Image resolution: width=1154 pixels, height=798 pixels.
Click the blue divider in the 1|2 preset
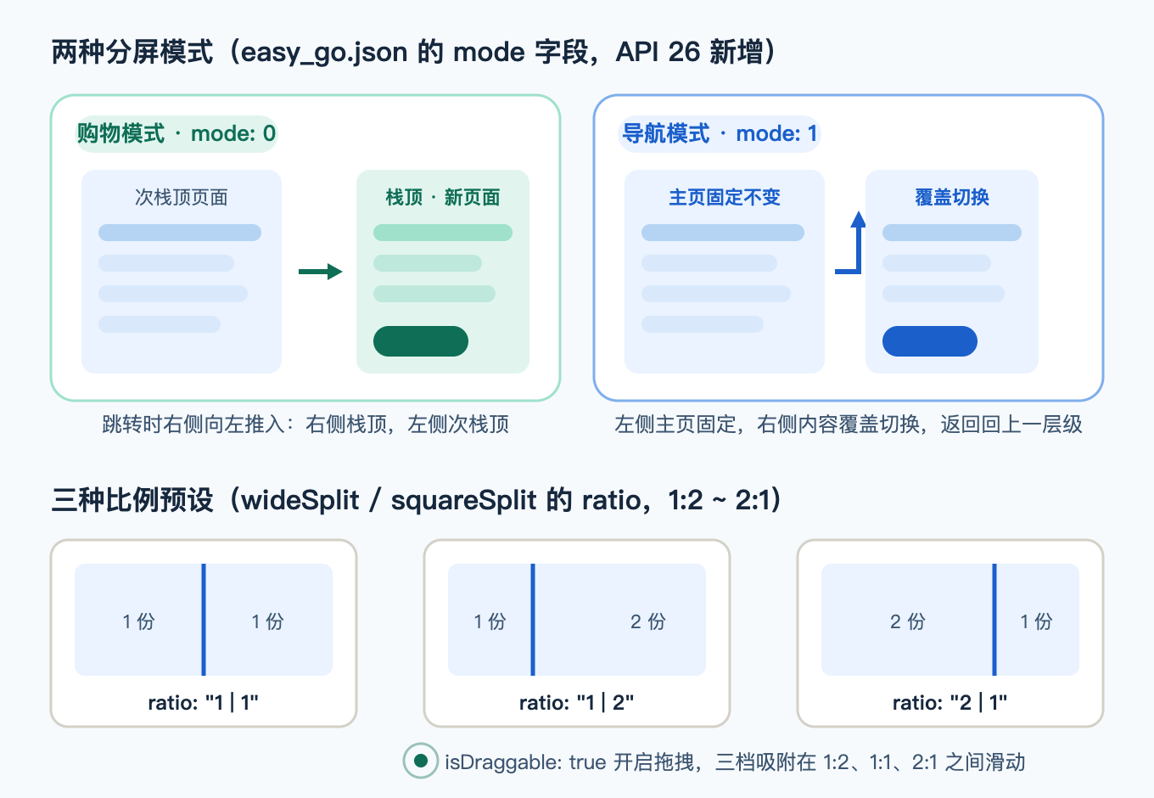click(x=533, y=620)
